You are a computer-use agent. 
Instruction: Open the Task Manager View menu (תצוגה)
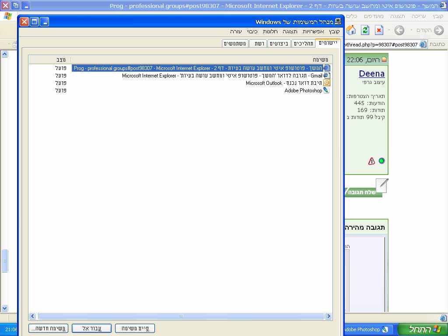(290, 31)
